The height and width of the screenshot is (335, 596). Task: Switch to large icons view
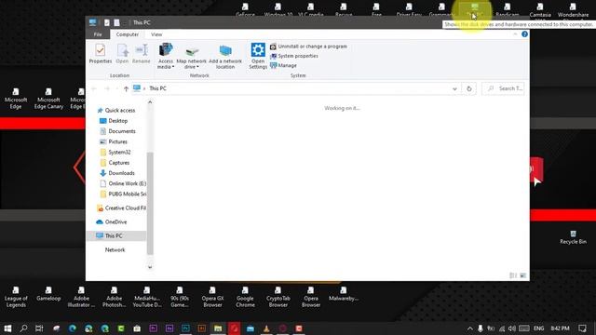click(x=523, y=275)
